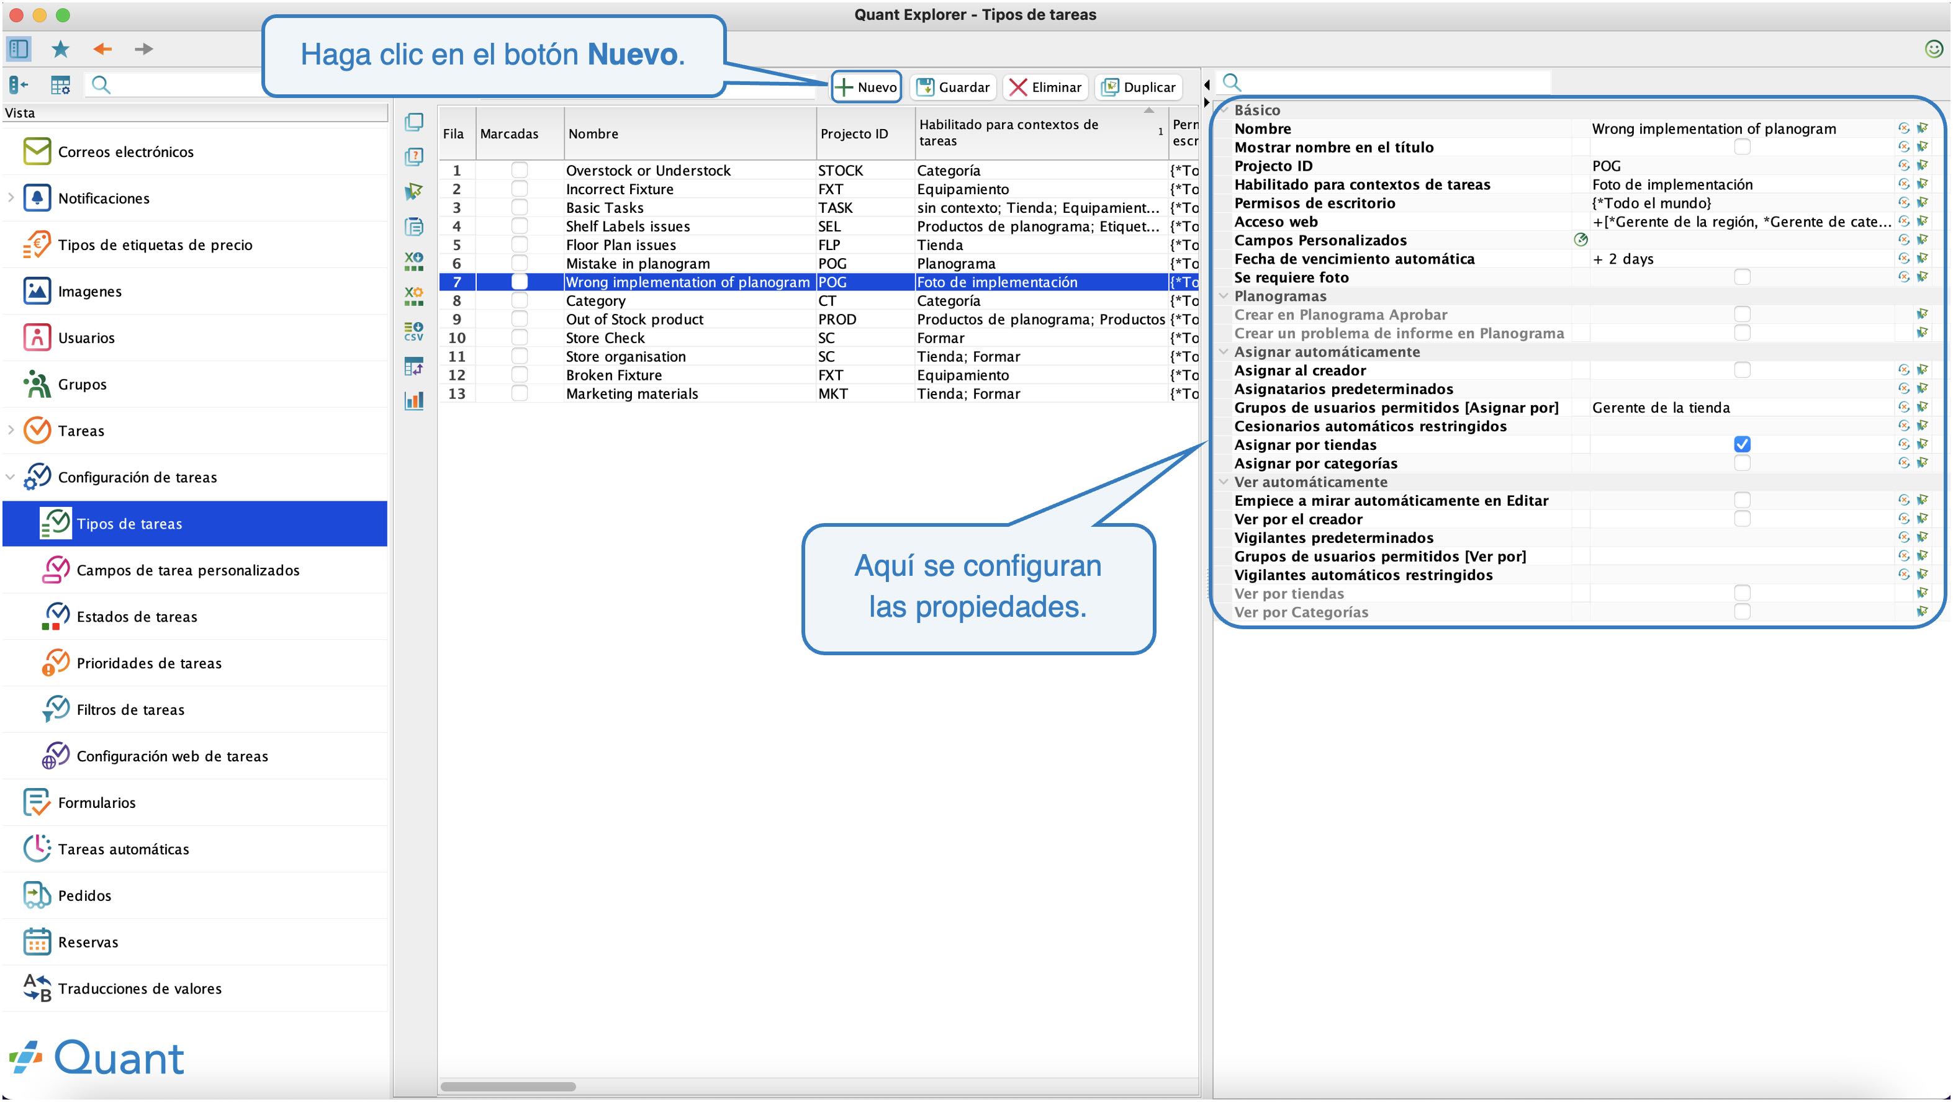Click the pointer icon in the Se requiere foto row
The height and width of the screenshot is (1102, 1953).
point(1923,277)
